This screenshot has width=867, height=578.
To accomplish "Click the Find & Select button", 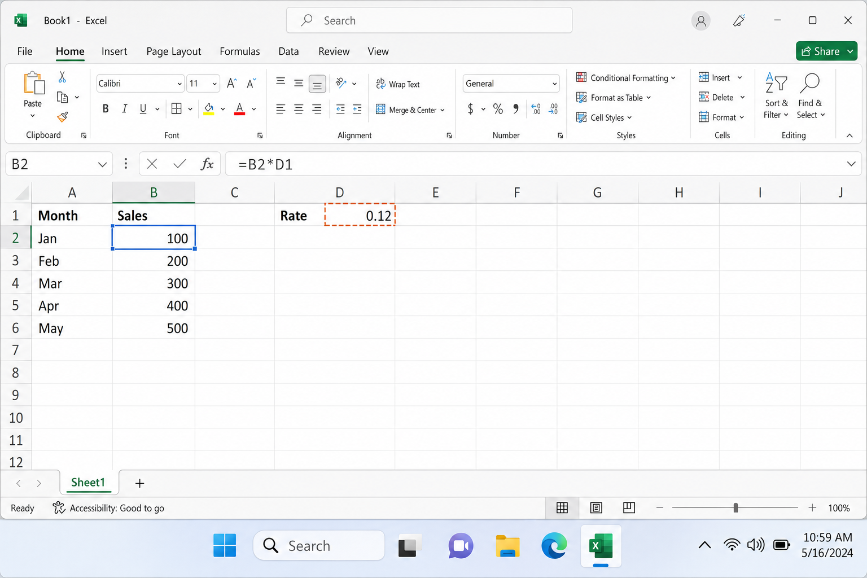I will 810,96.
